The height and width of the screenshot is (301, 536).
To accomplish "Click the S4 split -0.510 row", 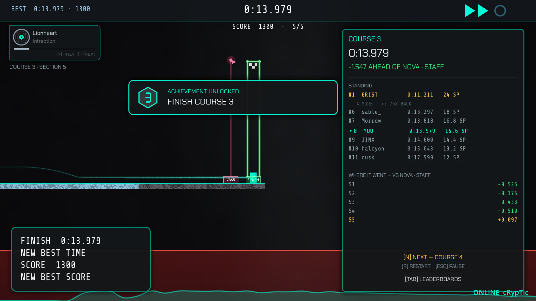I will (x=433, y=211).
